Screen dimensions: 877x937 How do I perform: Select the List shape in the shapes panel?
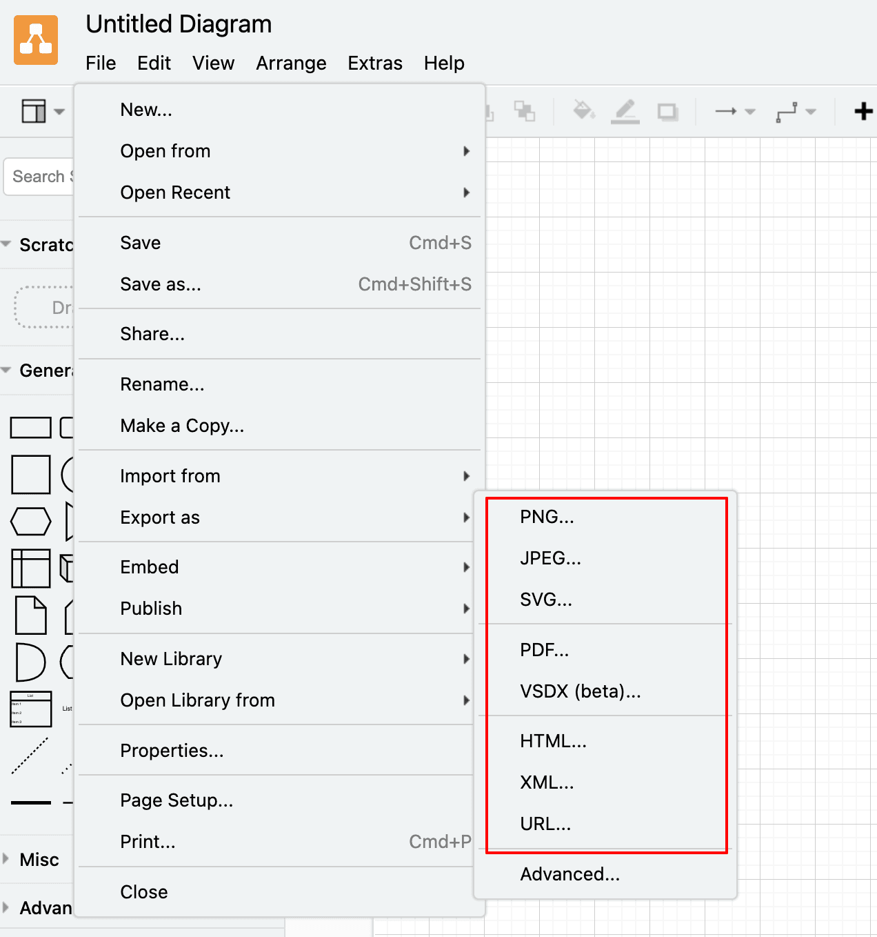coord(30,709)
